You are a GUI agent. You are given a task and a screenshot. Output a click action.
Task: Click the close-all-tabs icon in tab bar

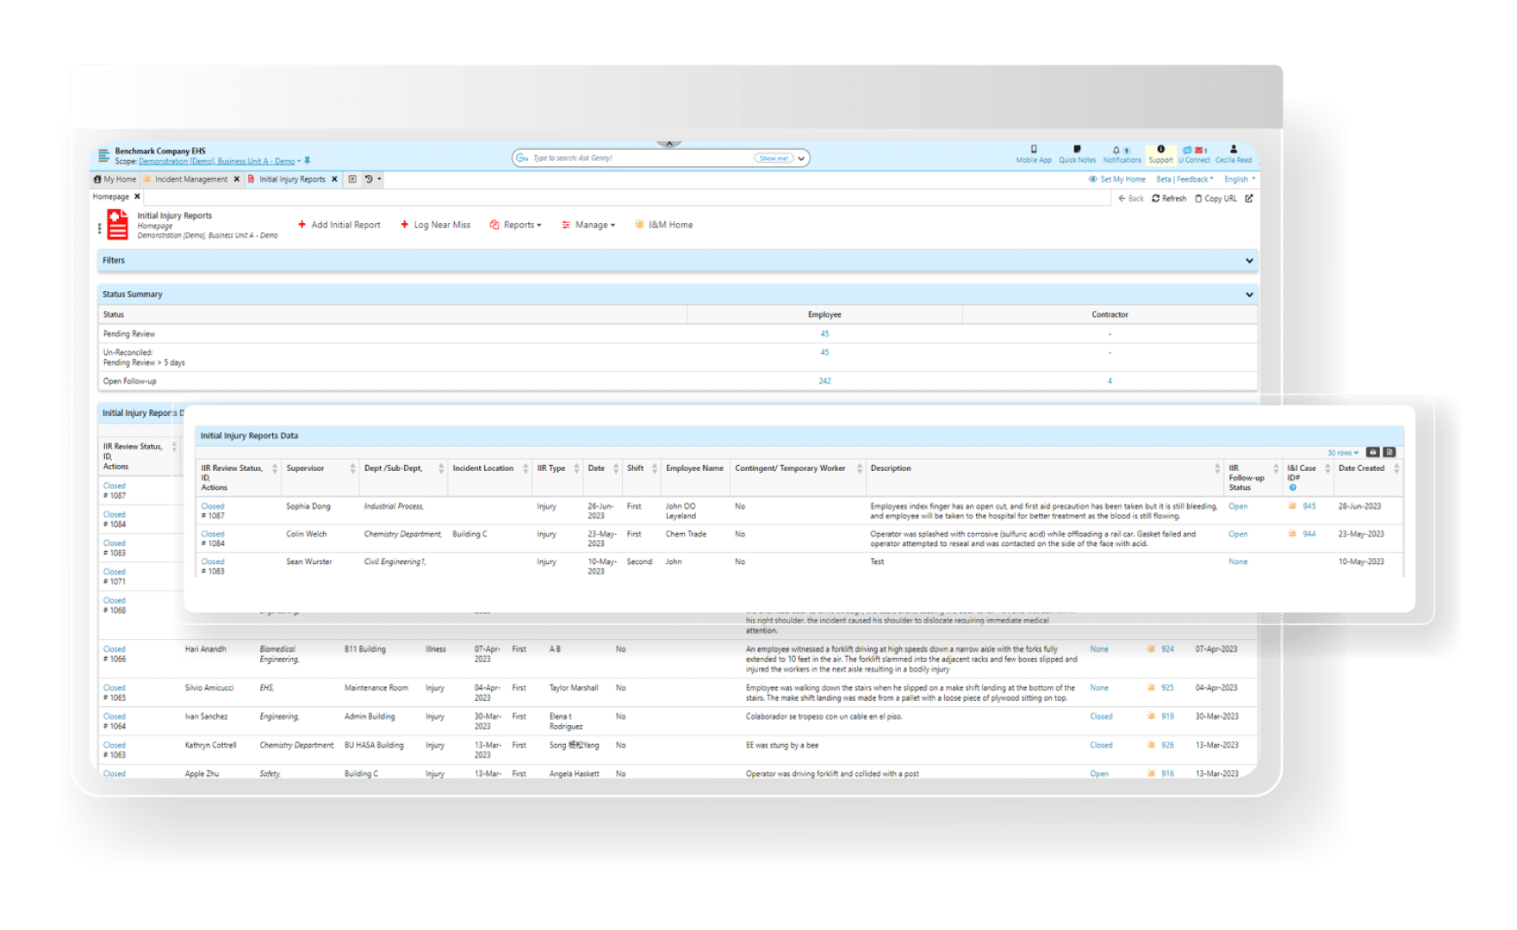[352, 179]
